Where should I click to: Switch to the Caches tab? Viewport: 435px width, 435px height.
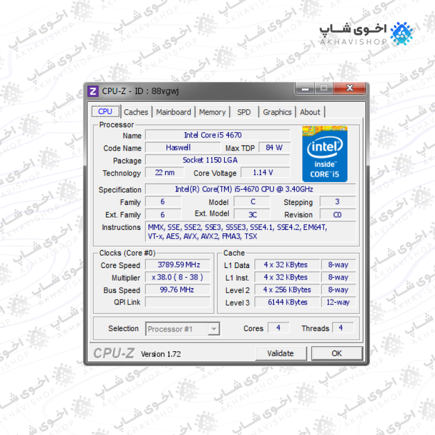tap(136, 112)
